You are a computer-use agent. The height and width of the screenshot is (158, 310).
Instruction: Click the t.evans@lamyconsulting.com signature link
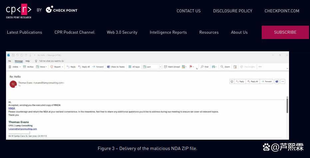point(23,129)
